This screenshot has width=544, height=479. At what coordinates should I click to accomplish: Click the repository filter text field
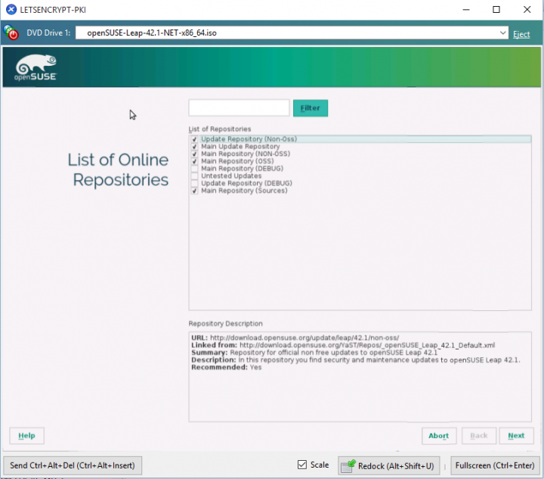click(x=239, y=108)
